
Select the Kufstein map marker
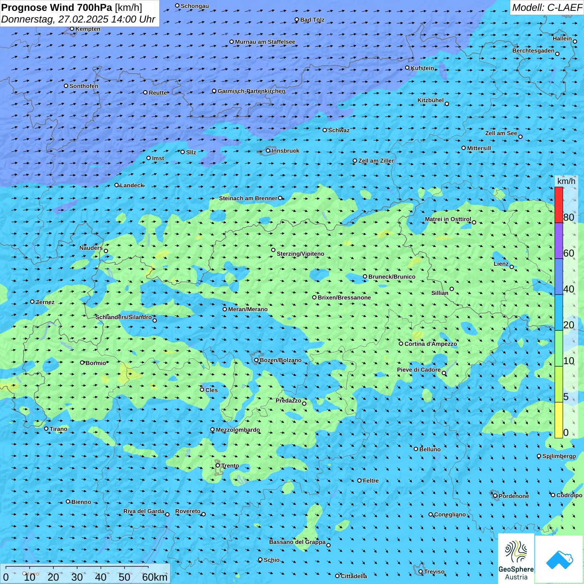(407, 68)
